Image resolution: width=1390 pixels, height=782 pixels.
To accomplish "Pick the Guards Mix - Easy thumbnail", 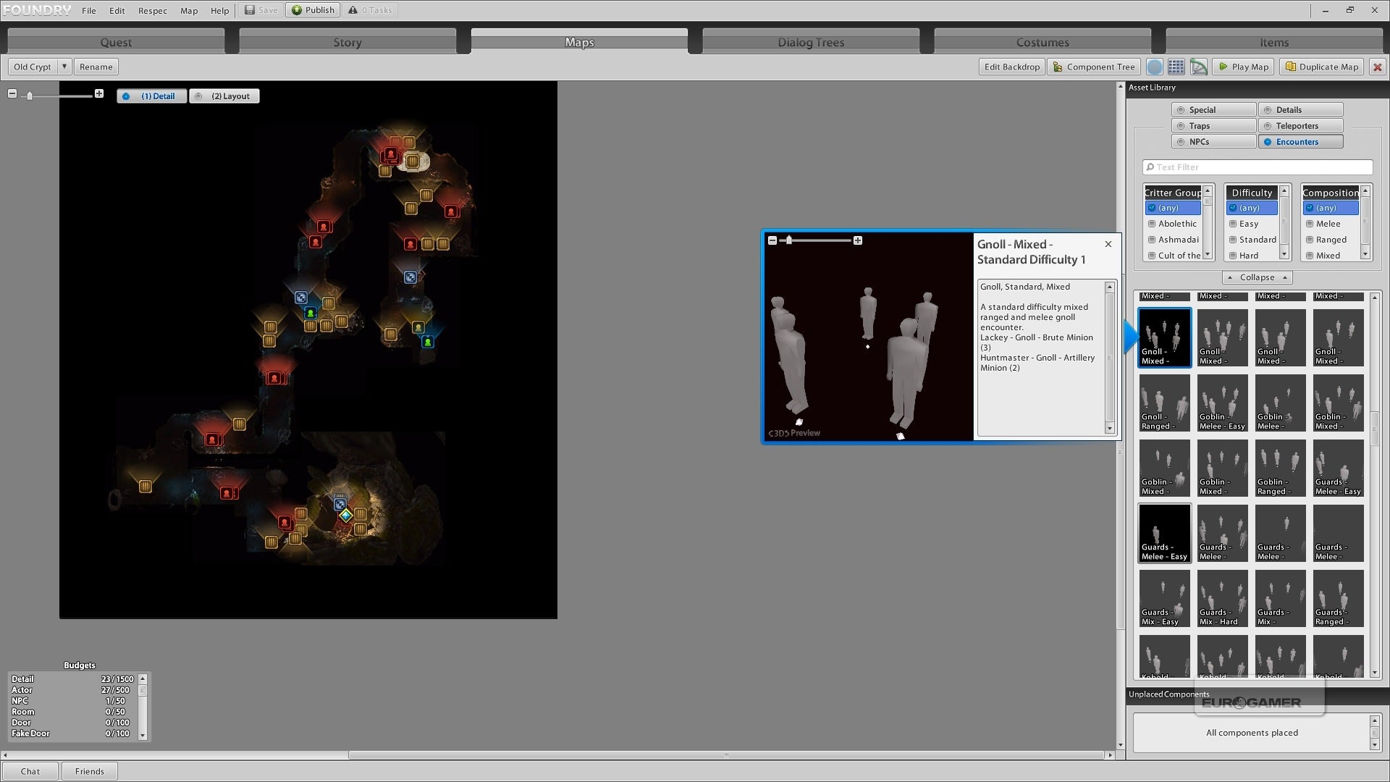I will point(1164,599).
